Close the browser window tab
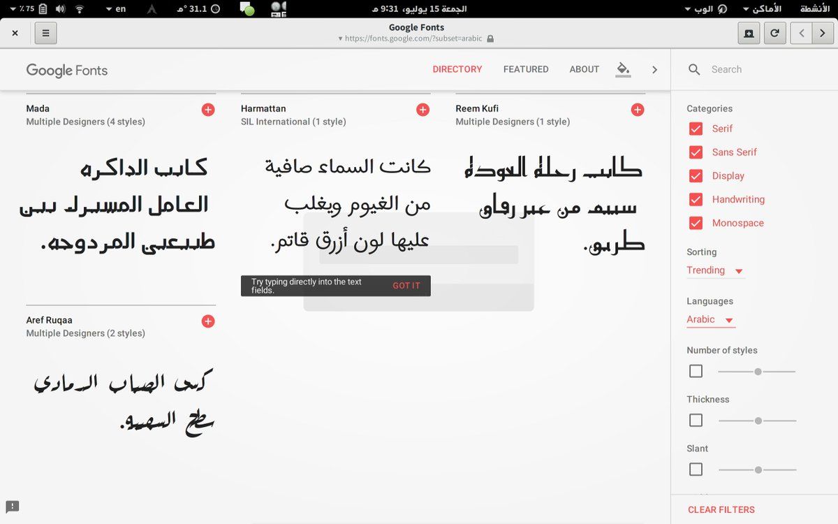838x524 pixels. pos(15,33)
